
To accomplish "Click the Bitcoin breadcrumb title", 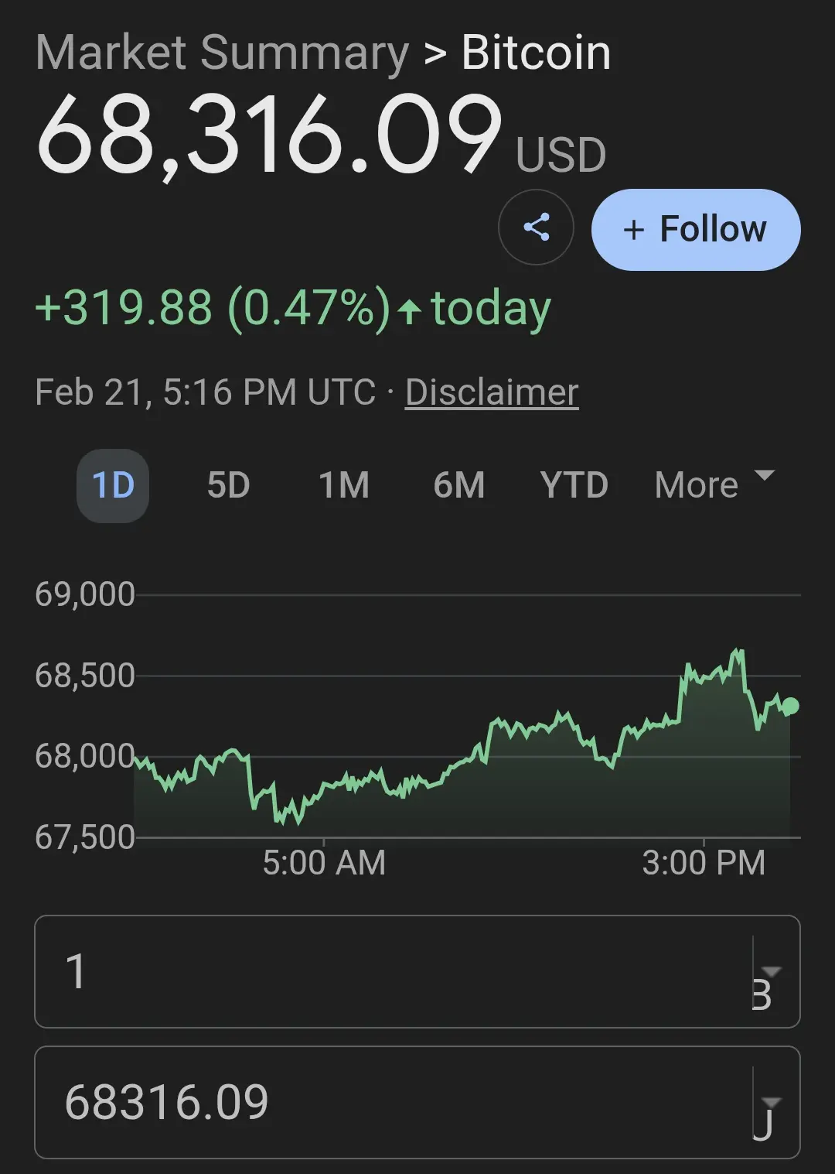I will coord(536,53).
